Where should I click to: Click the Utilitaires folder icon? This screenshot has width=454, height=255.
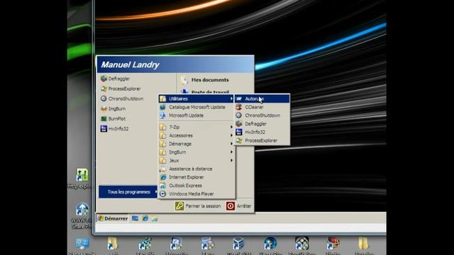pos(163,99)
